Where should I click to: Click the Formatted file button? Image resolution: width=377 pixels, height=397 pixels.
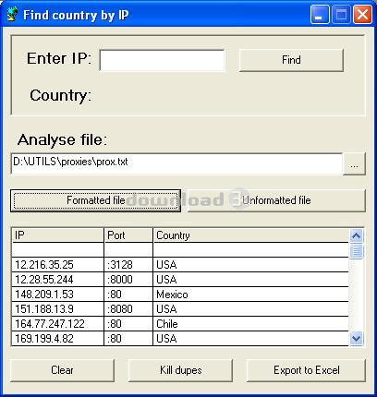pyautogui.click(x=96, y=200)
